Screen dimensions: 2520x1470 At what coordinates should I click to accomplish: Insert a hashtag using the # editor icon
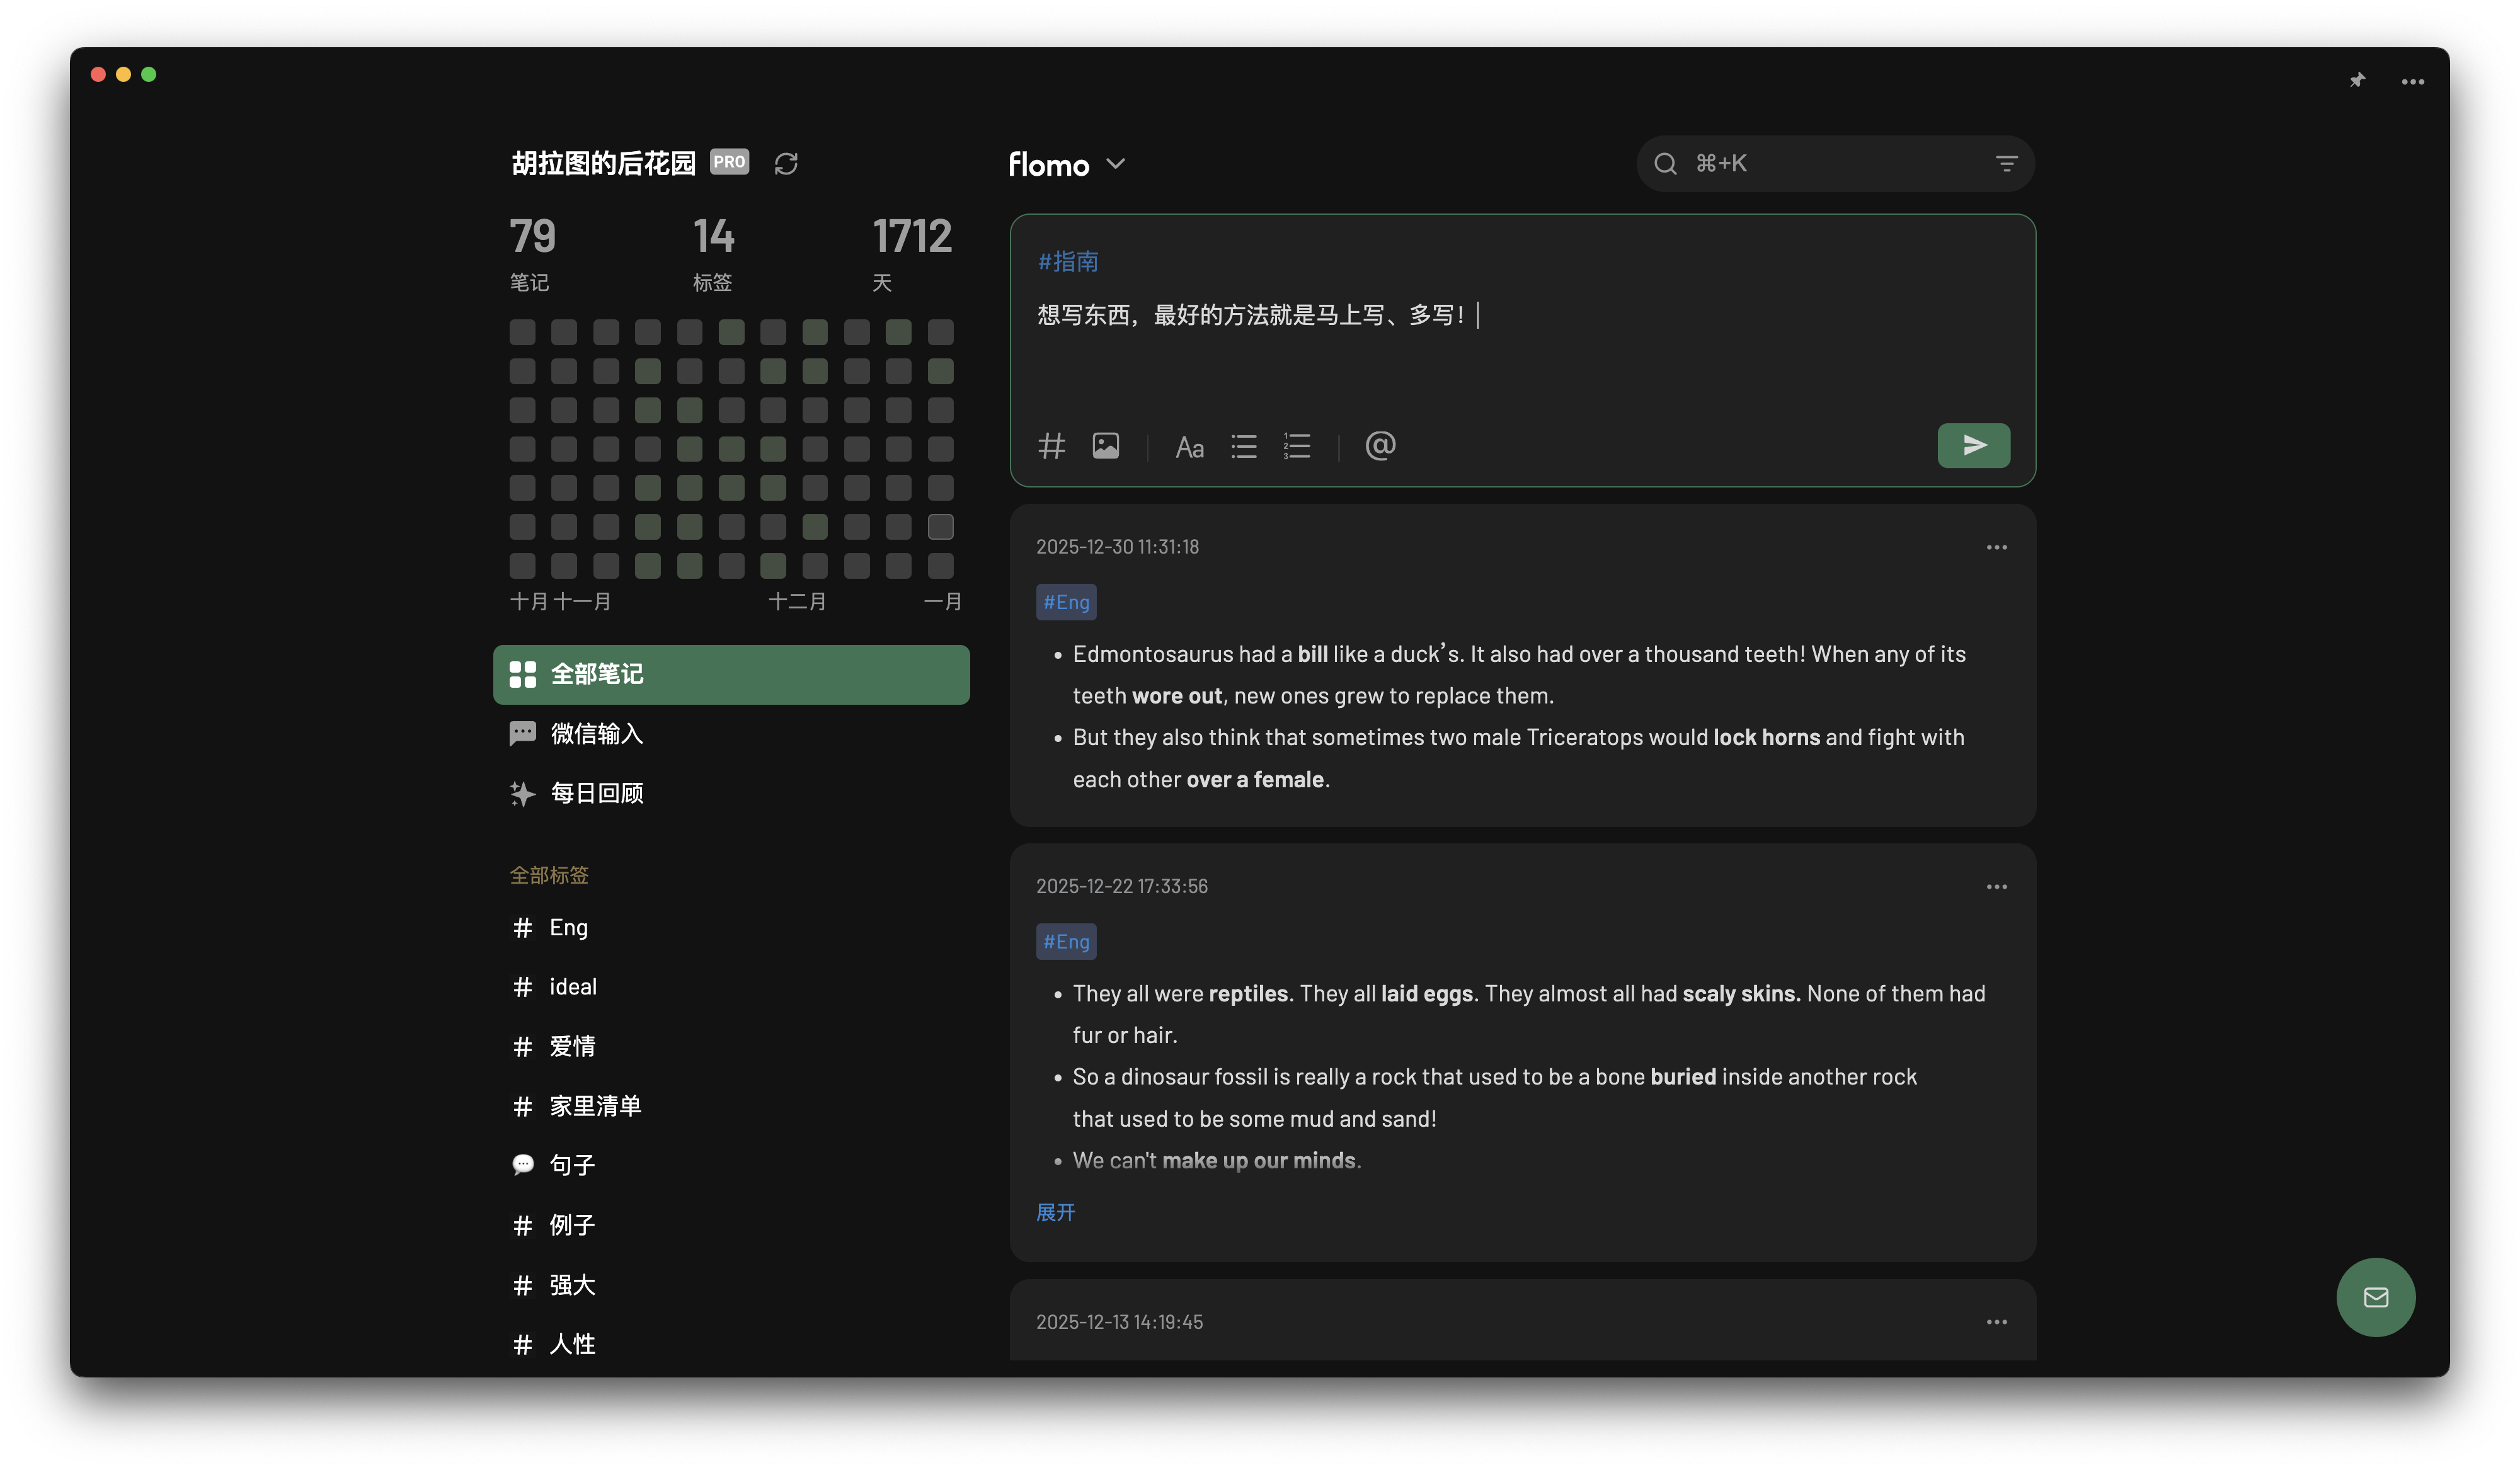click(1051, 446)
